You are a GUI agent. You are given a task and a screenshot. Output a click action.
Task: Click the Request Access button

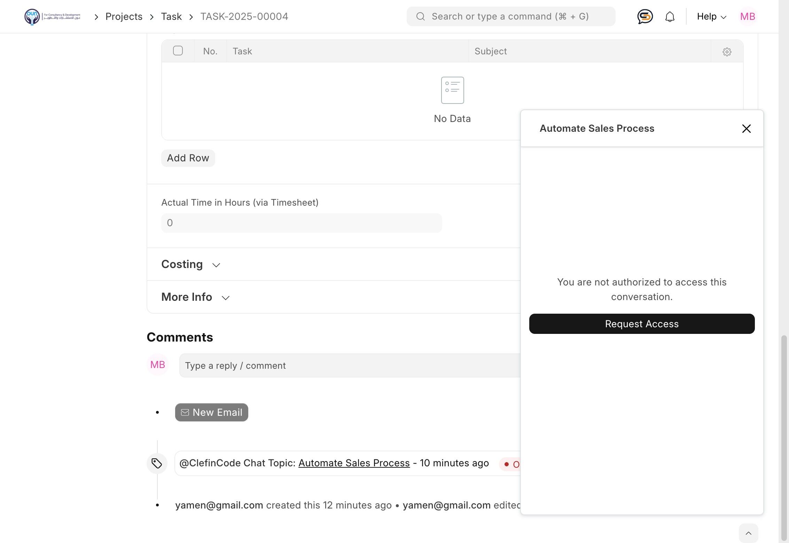click(x=641, y=324)
